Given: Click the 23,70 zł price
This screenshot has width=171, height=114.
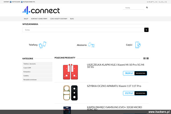Looking at the screenshot, I should [129, 93].
